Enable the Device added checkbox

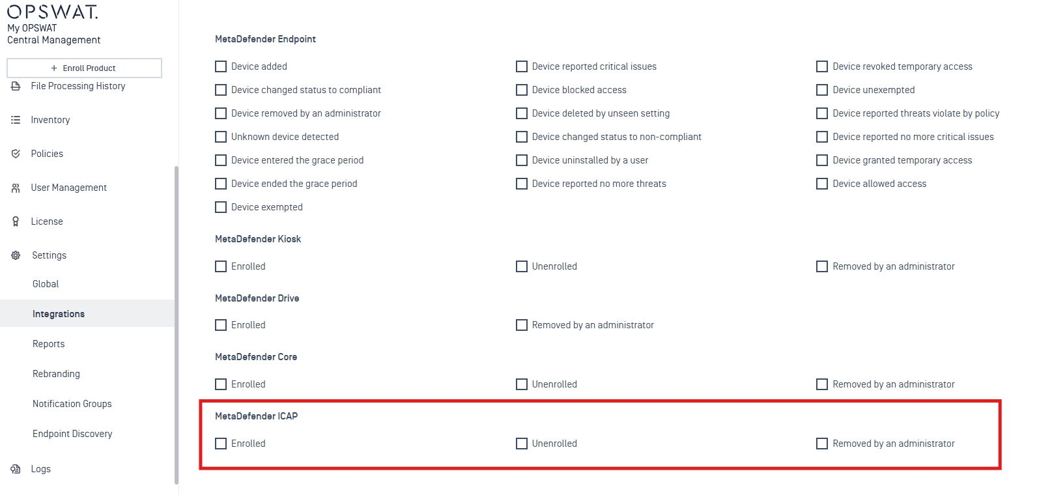(221, 66)
